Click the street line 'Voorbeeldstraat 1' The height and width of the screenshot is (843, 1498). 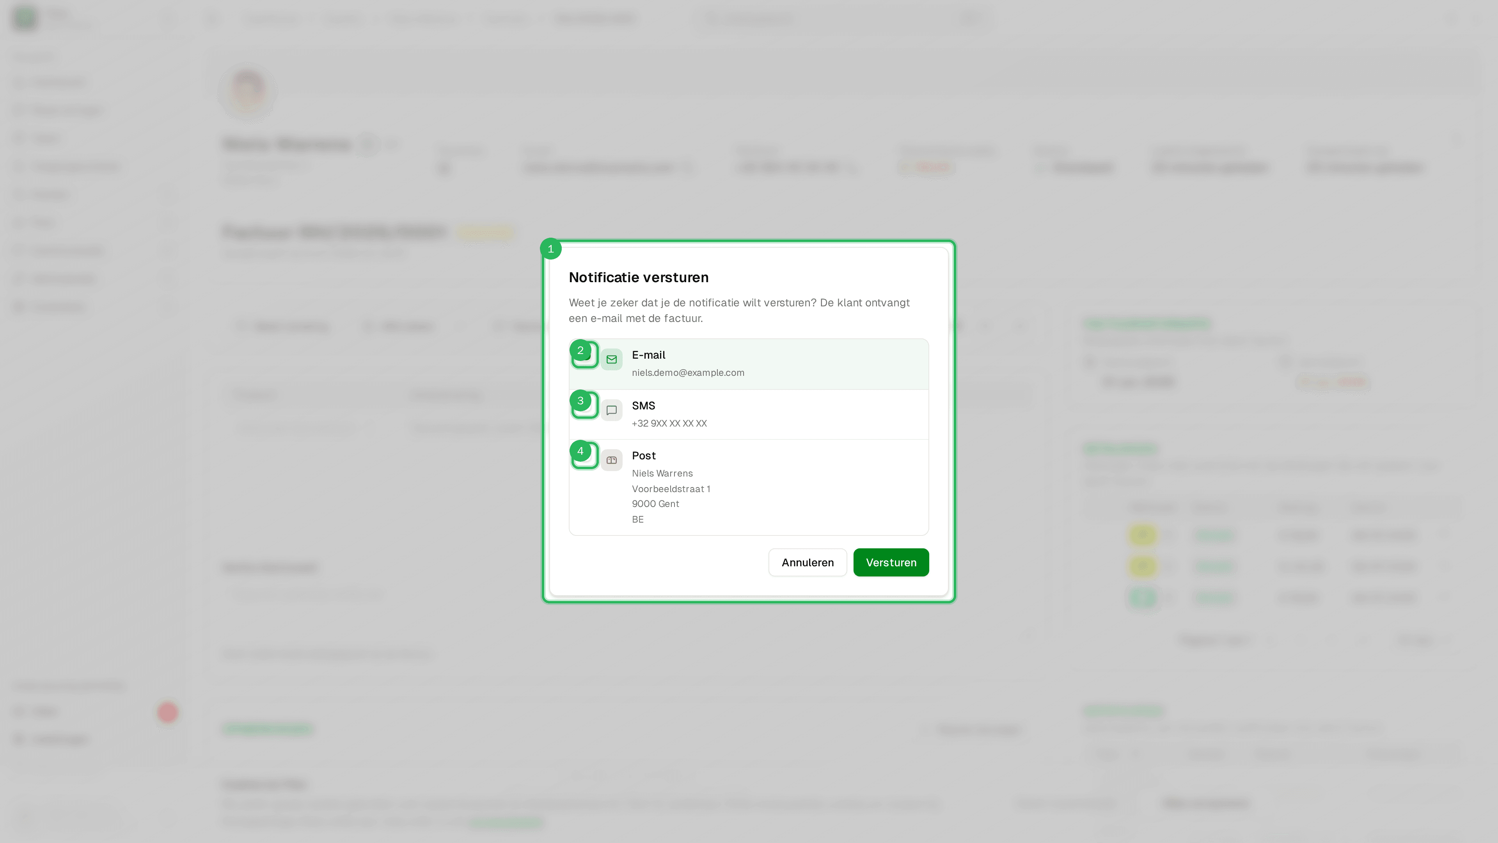click(671, 489)
